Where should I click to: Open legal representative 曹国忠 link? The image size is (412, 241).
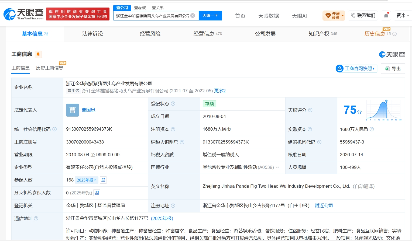point(88,110)
